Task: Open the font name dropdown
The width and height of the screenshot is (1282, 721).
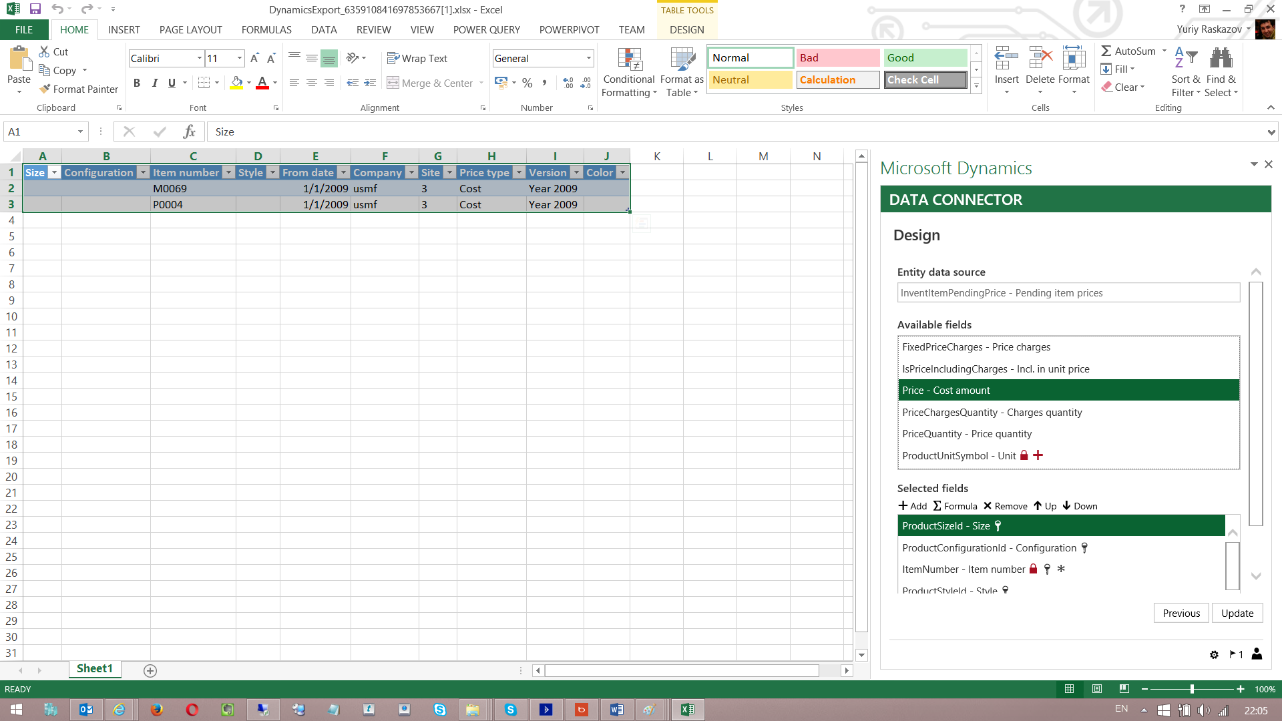Action: pyautogui.click(x=199, y=58)
